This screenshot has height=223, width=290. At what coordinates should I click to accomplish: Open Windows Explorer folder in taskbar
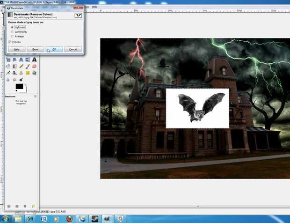click(x=18, y=219)
